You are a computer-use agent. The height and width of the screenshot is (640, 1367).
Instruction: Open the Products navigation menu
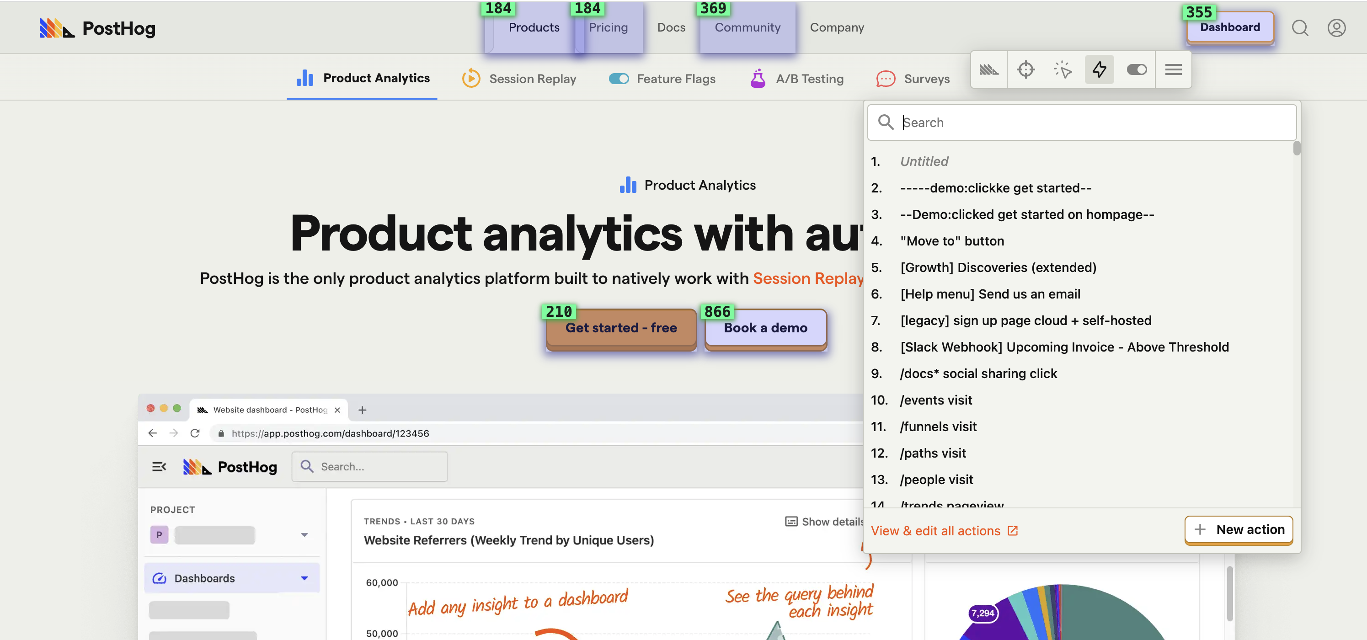pyautogui.click(x=534, y=27)
